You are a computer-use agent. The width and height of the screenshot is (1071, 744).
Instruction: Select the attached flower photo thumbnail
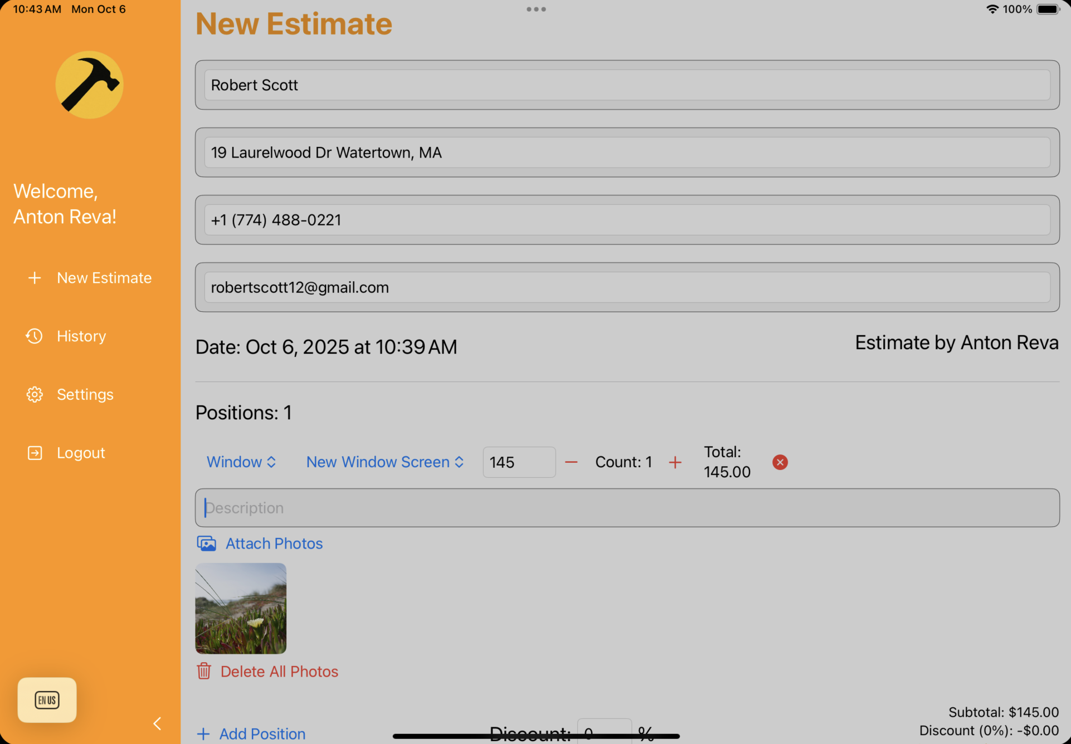pyautogui.click(x=241, y=608)
